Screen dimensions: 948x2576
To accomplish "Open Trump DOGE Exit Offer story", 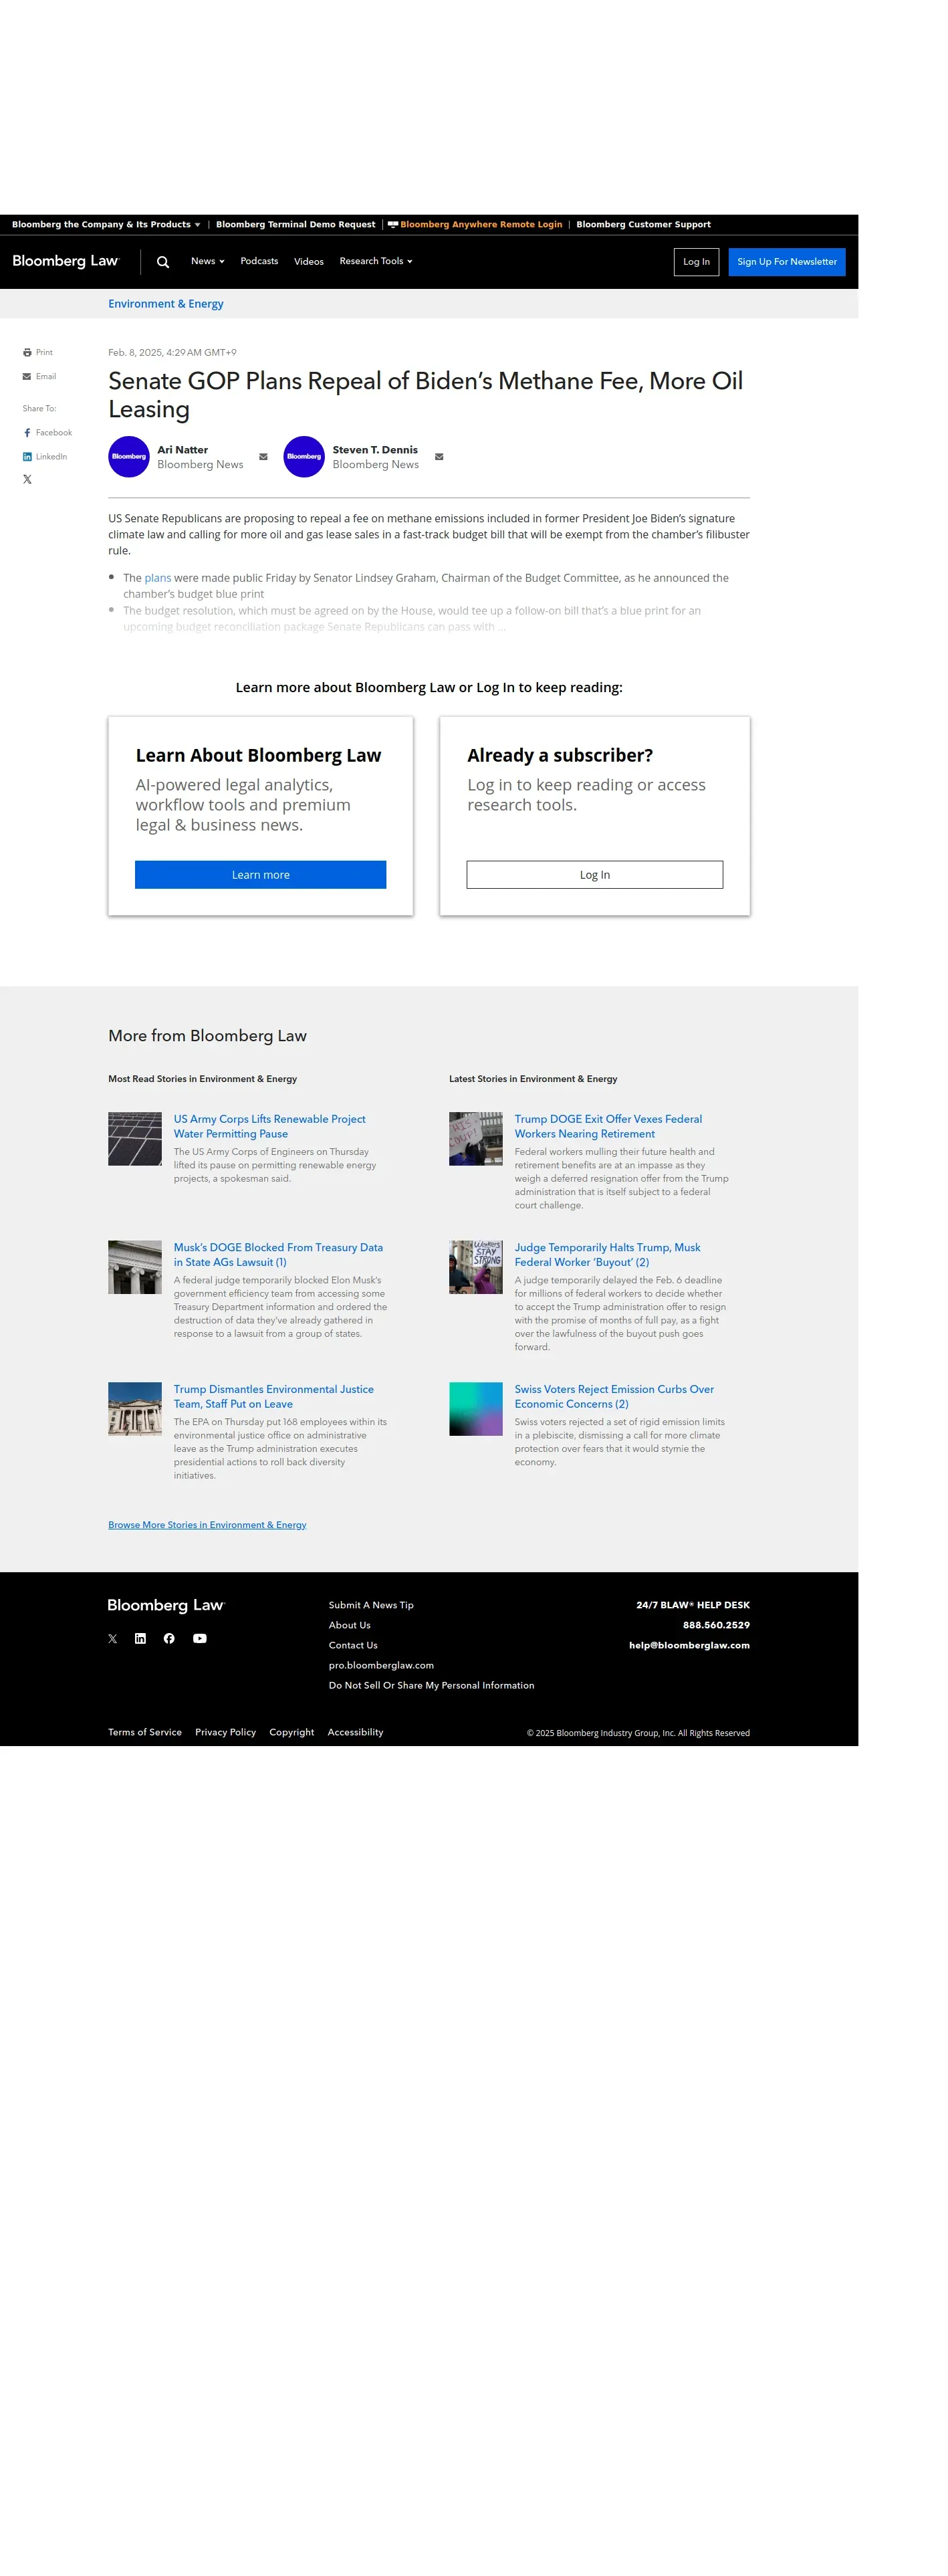I will 608,1126.
